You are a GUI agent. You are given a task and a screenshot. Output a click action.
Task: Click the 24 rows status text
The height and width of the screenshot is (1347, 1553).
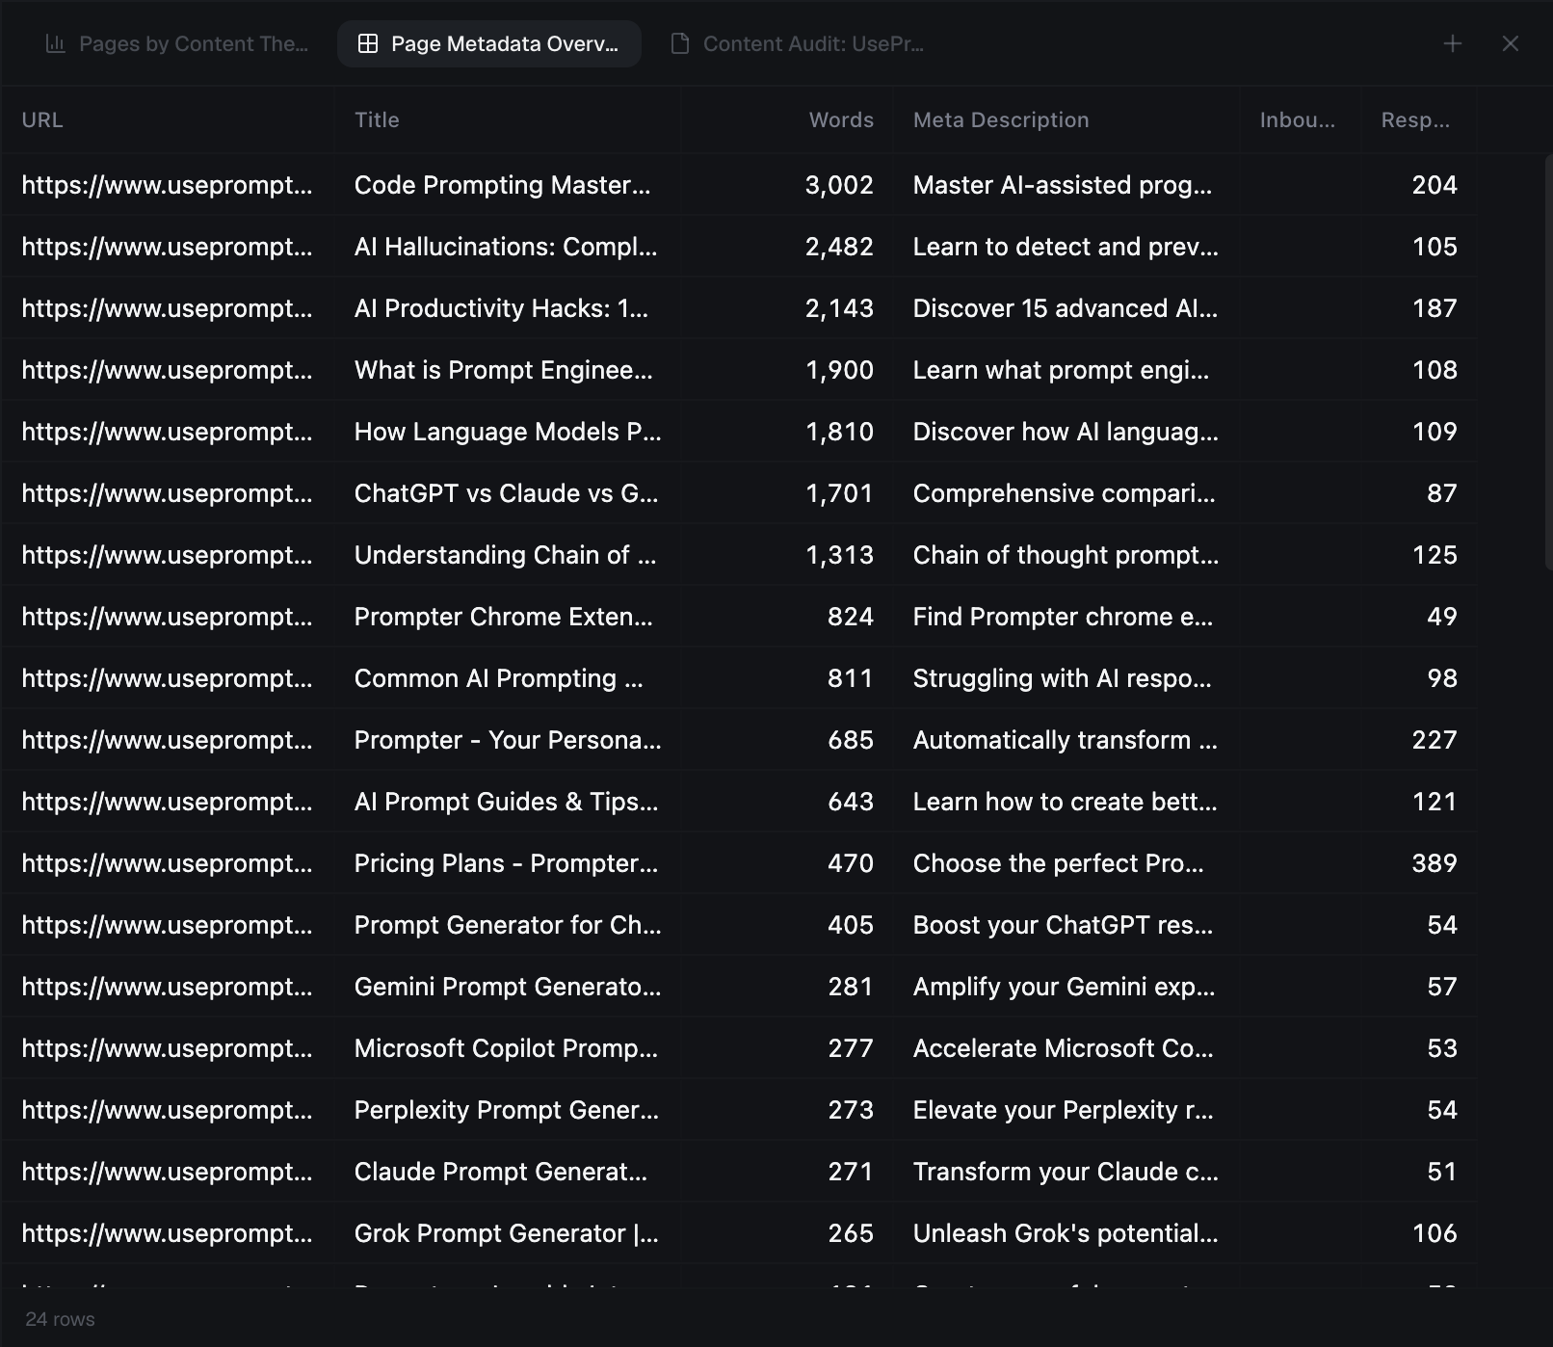pyautogui.click(x=60, y=1319)
